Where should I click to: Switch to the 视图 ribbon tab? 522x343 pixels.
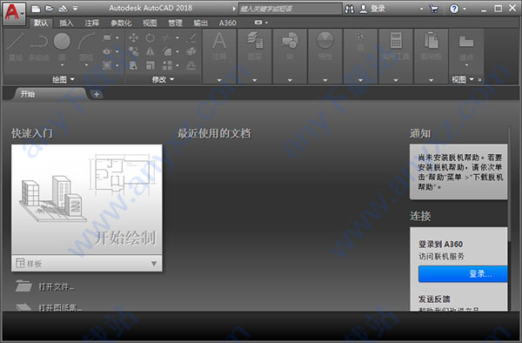[x=150, y=23]
